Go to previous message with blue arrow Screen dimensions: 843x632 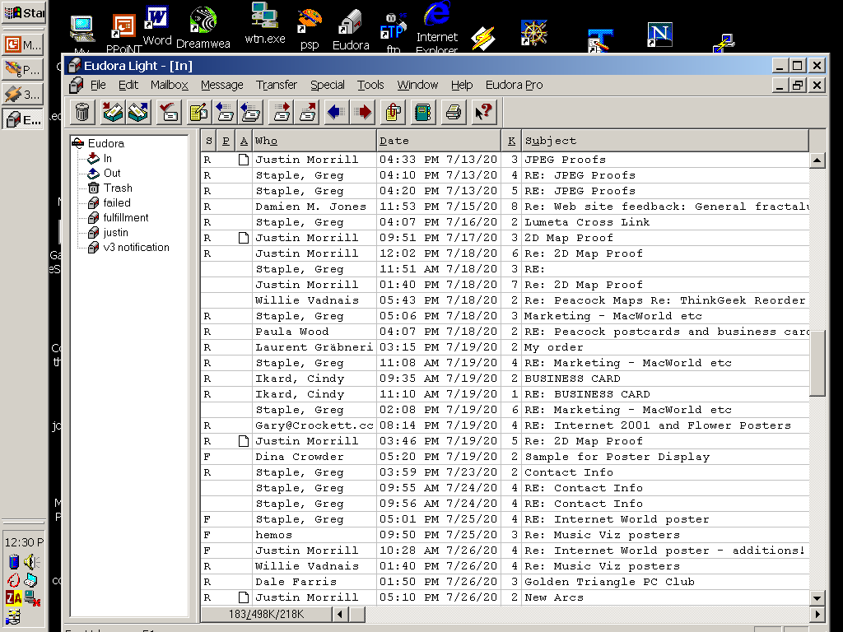(337, 112)
